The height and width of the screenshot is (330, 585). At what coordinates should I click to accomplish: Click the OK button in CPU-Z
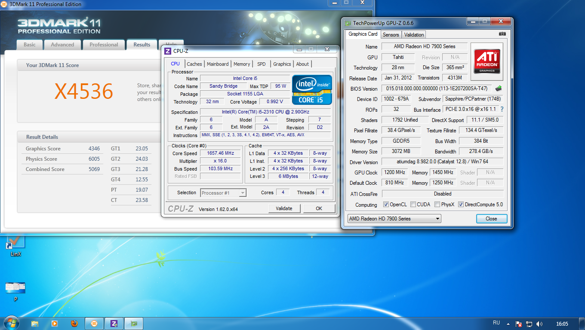[x=319, y=208]
